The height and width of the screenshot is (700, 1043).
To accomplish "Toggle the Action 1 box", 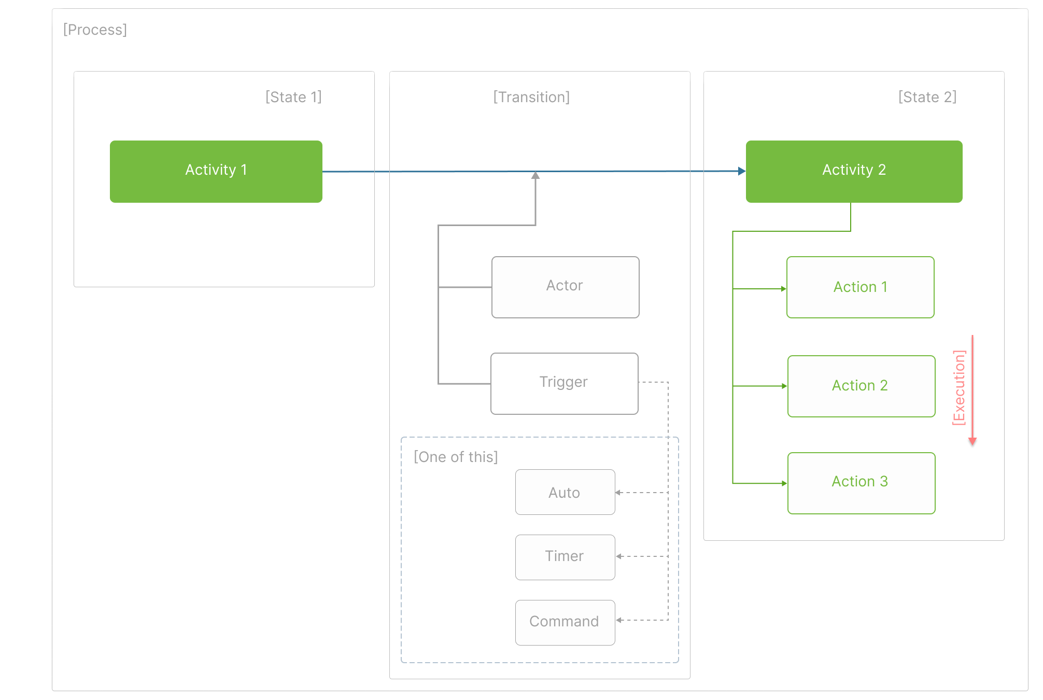I will coord(861,287).
